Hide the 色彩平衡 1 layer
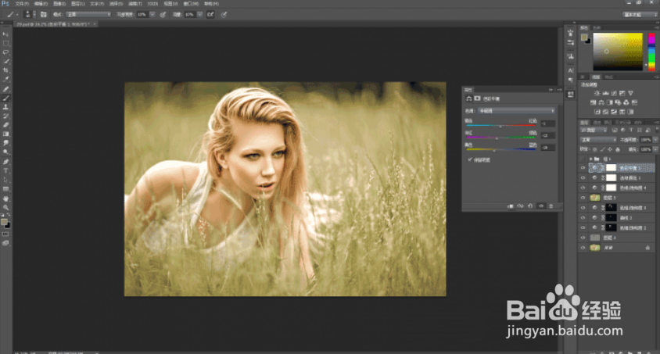The image size is (660, 354). coord(583,168)
